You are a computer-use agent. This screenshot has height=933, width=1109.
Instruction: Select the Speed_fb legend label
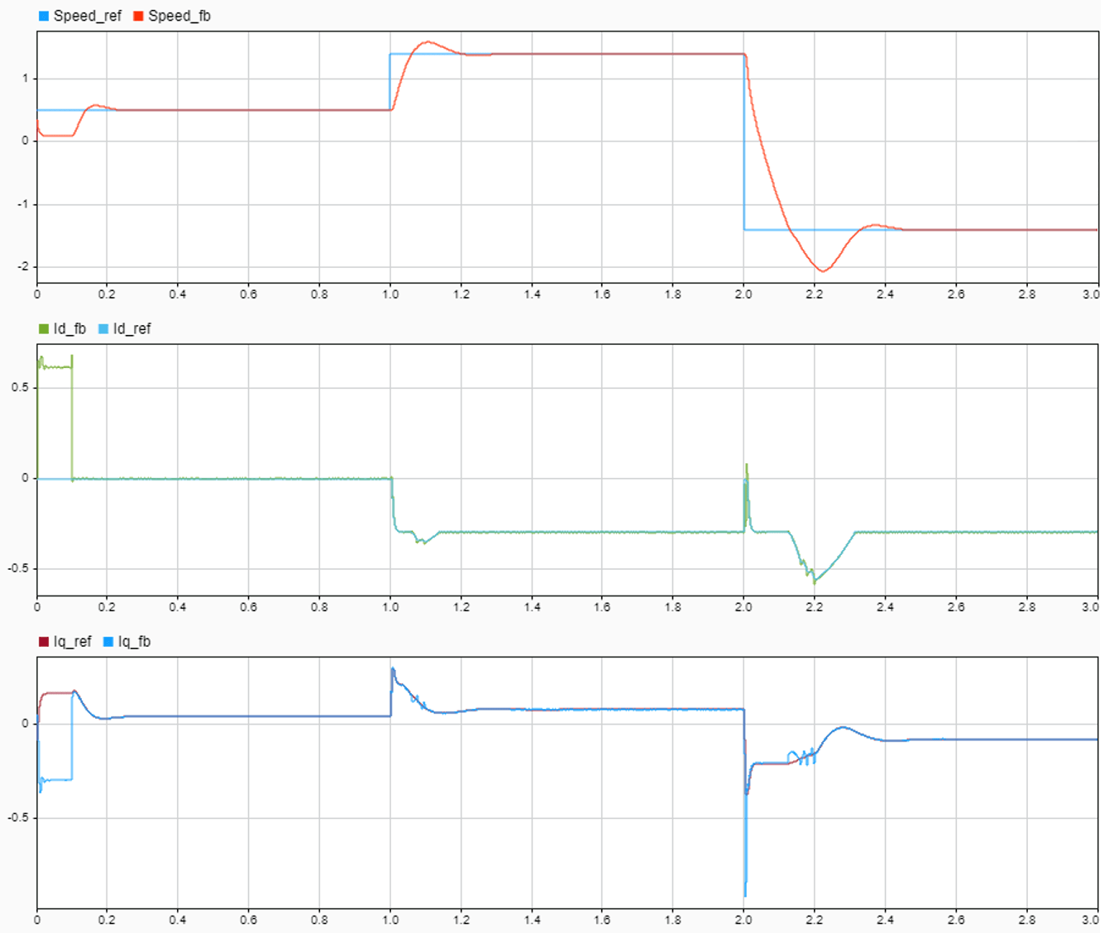click(x=179, y=16)
